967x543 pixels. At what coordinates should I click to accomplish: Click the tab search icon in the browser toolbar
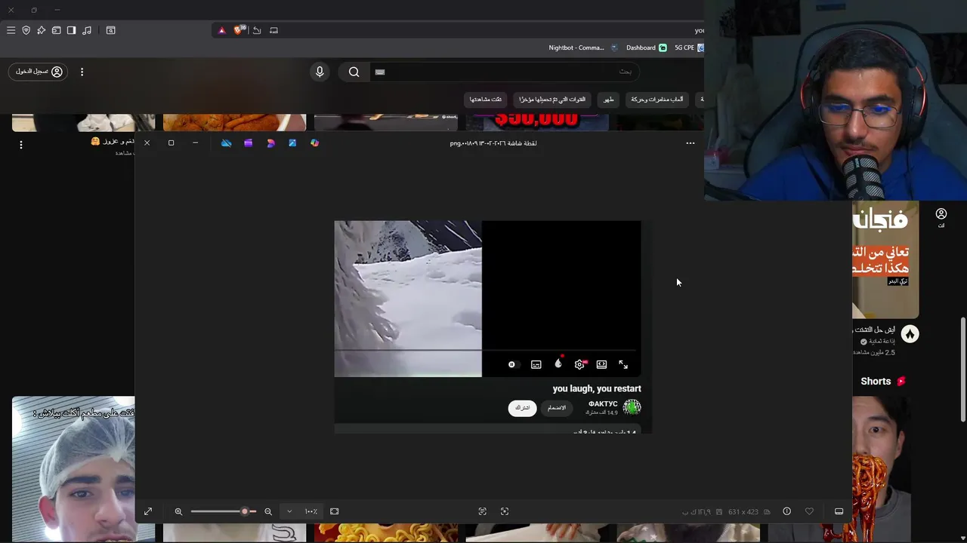coord(110,30)
